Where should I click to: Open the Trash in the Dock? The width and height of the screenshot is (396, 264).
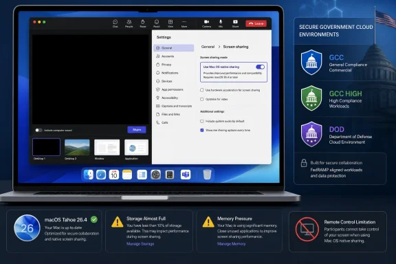pos(207,175)
